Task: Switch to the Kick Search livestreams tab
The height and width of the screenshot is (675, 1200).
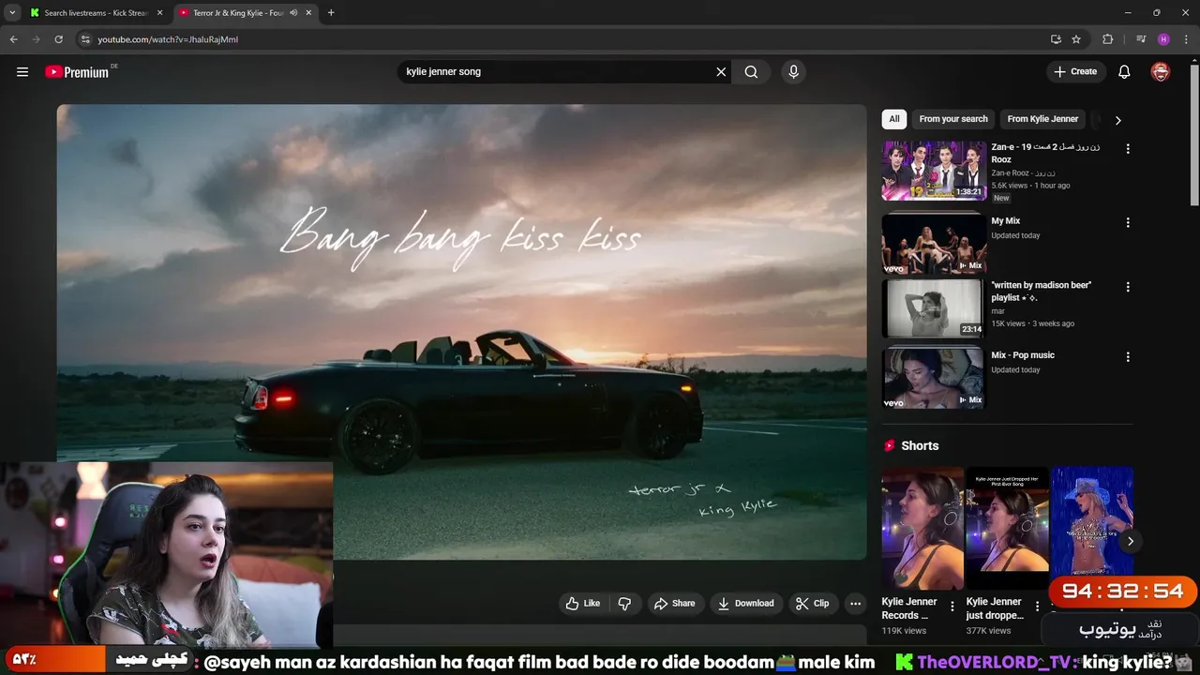Action: point(89,13)
